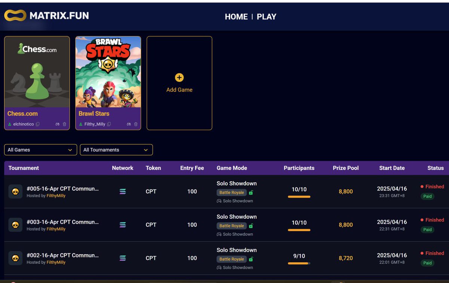Viewport: 449px width, 283px height.
Task: Click the Add Game button
Action: click(x=179, y=83)
